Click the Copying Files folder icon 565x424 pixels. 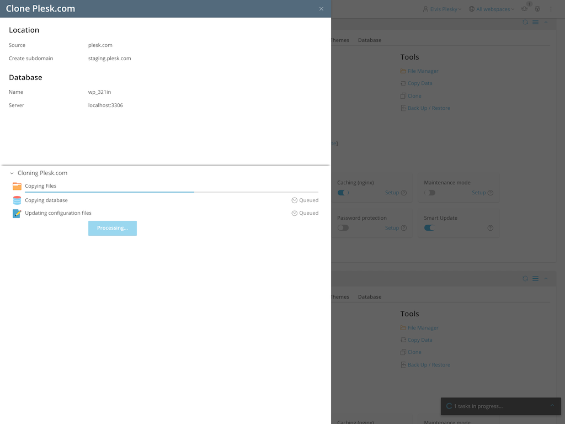point(17,187)
